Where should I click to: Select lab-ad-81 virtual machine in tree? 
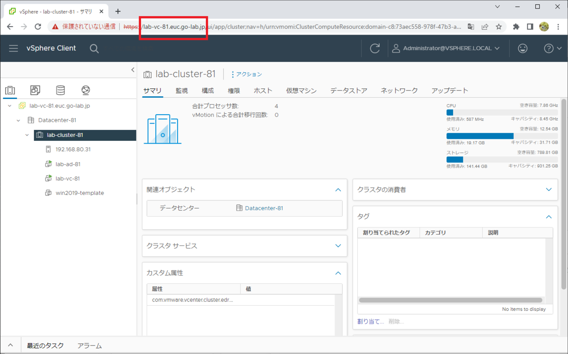tap(68, 164)
